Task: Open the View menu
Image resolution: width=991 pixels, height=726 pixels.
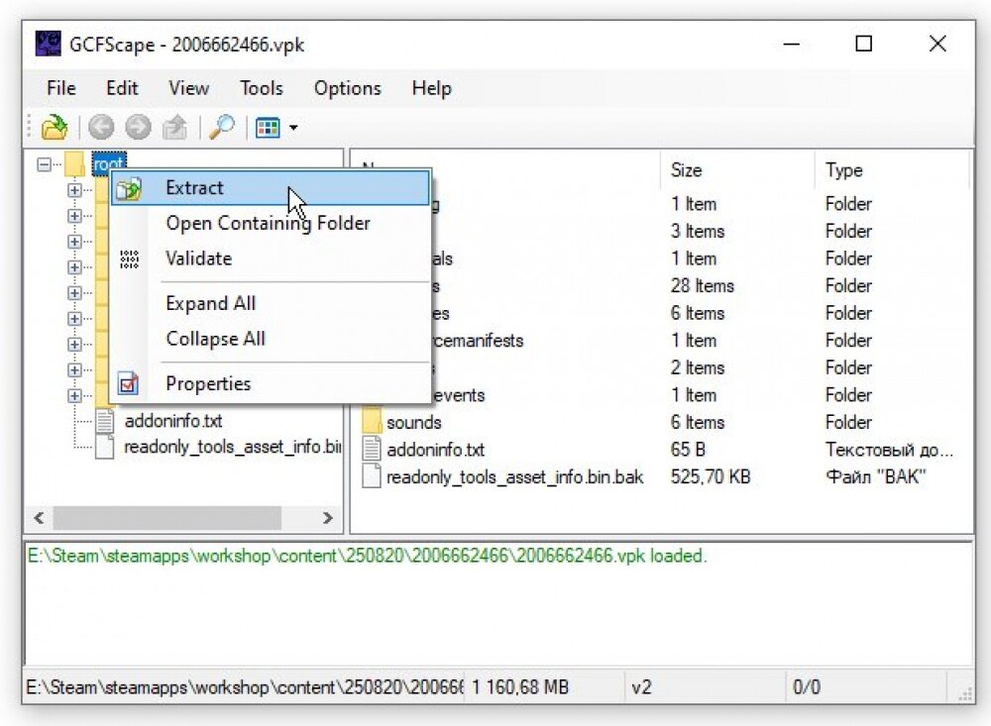Action: [x=188, y=88]
